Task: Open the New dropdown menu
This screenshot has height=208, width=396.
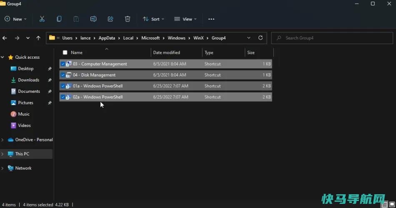Action: tap(15, 19)
